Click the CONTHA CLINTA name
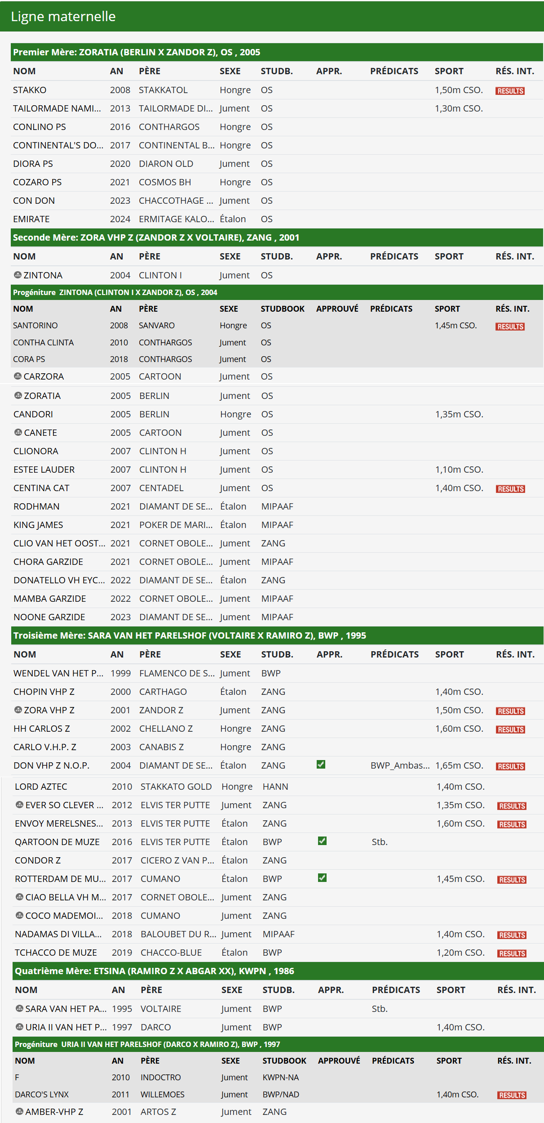544x1123 pixels. point(44,342)
